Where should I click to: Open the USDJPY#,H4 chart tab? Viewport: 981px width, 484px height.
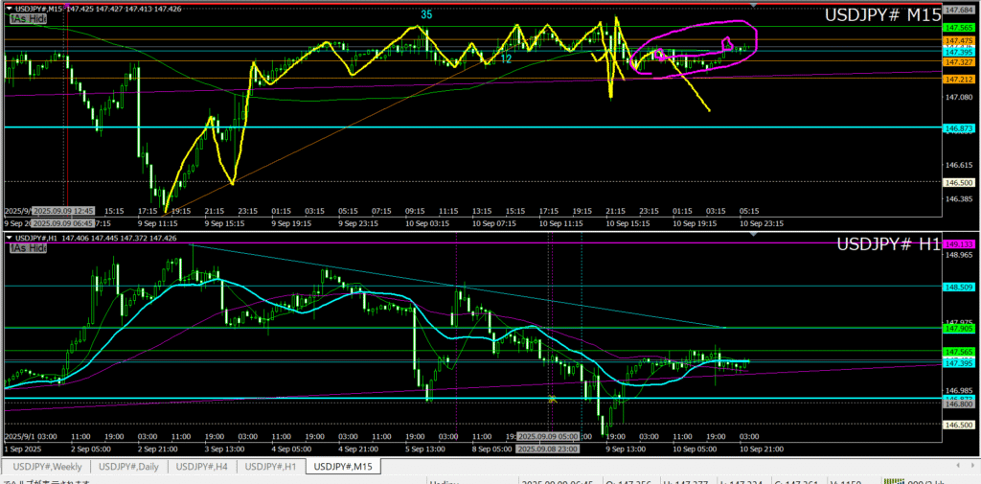(x=203, y=467)
